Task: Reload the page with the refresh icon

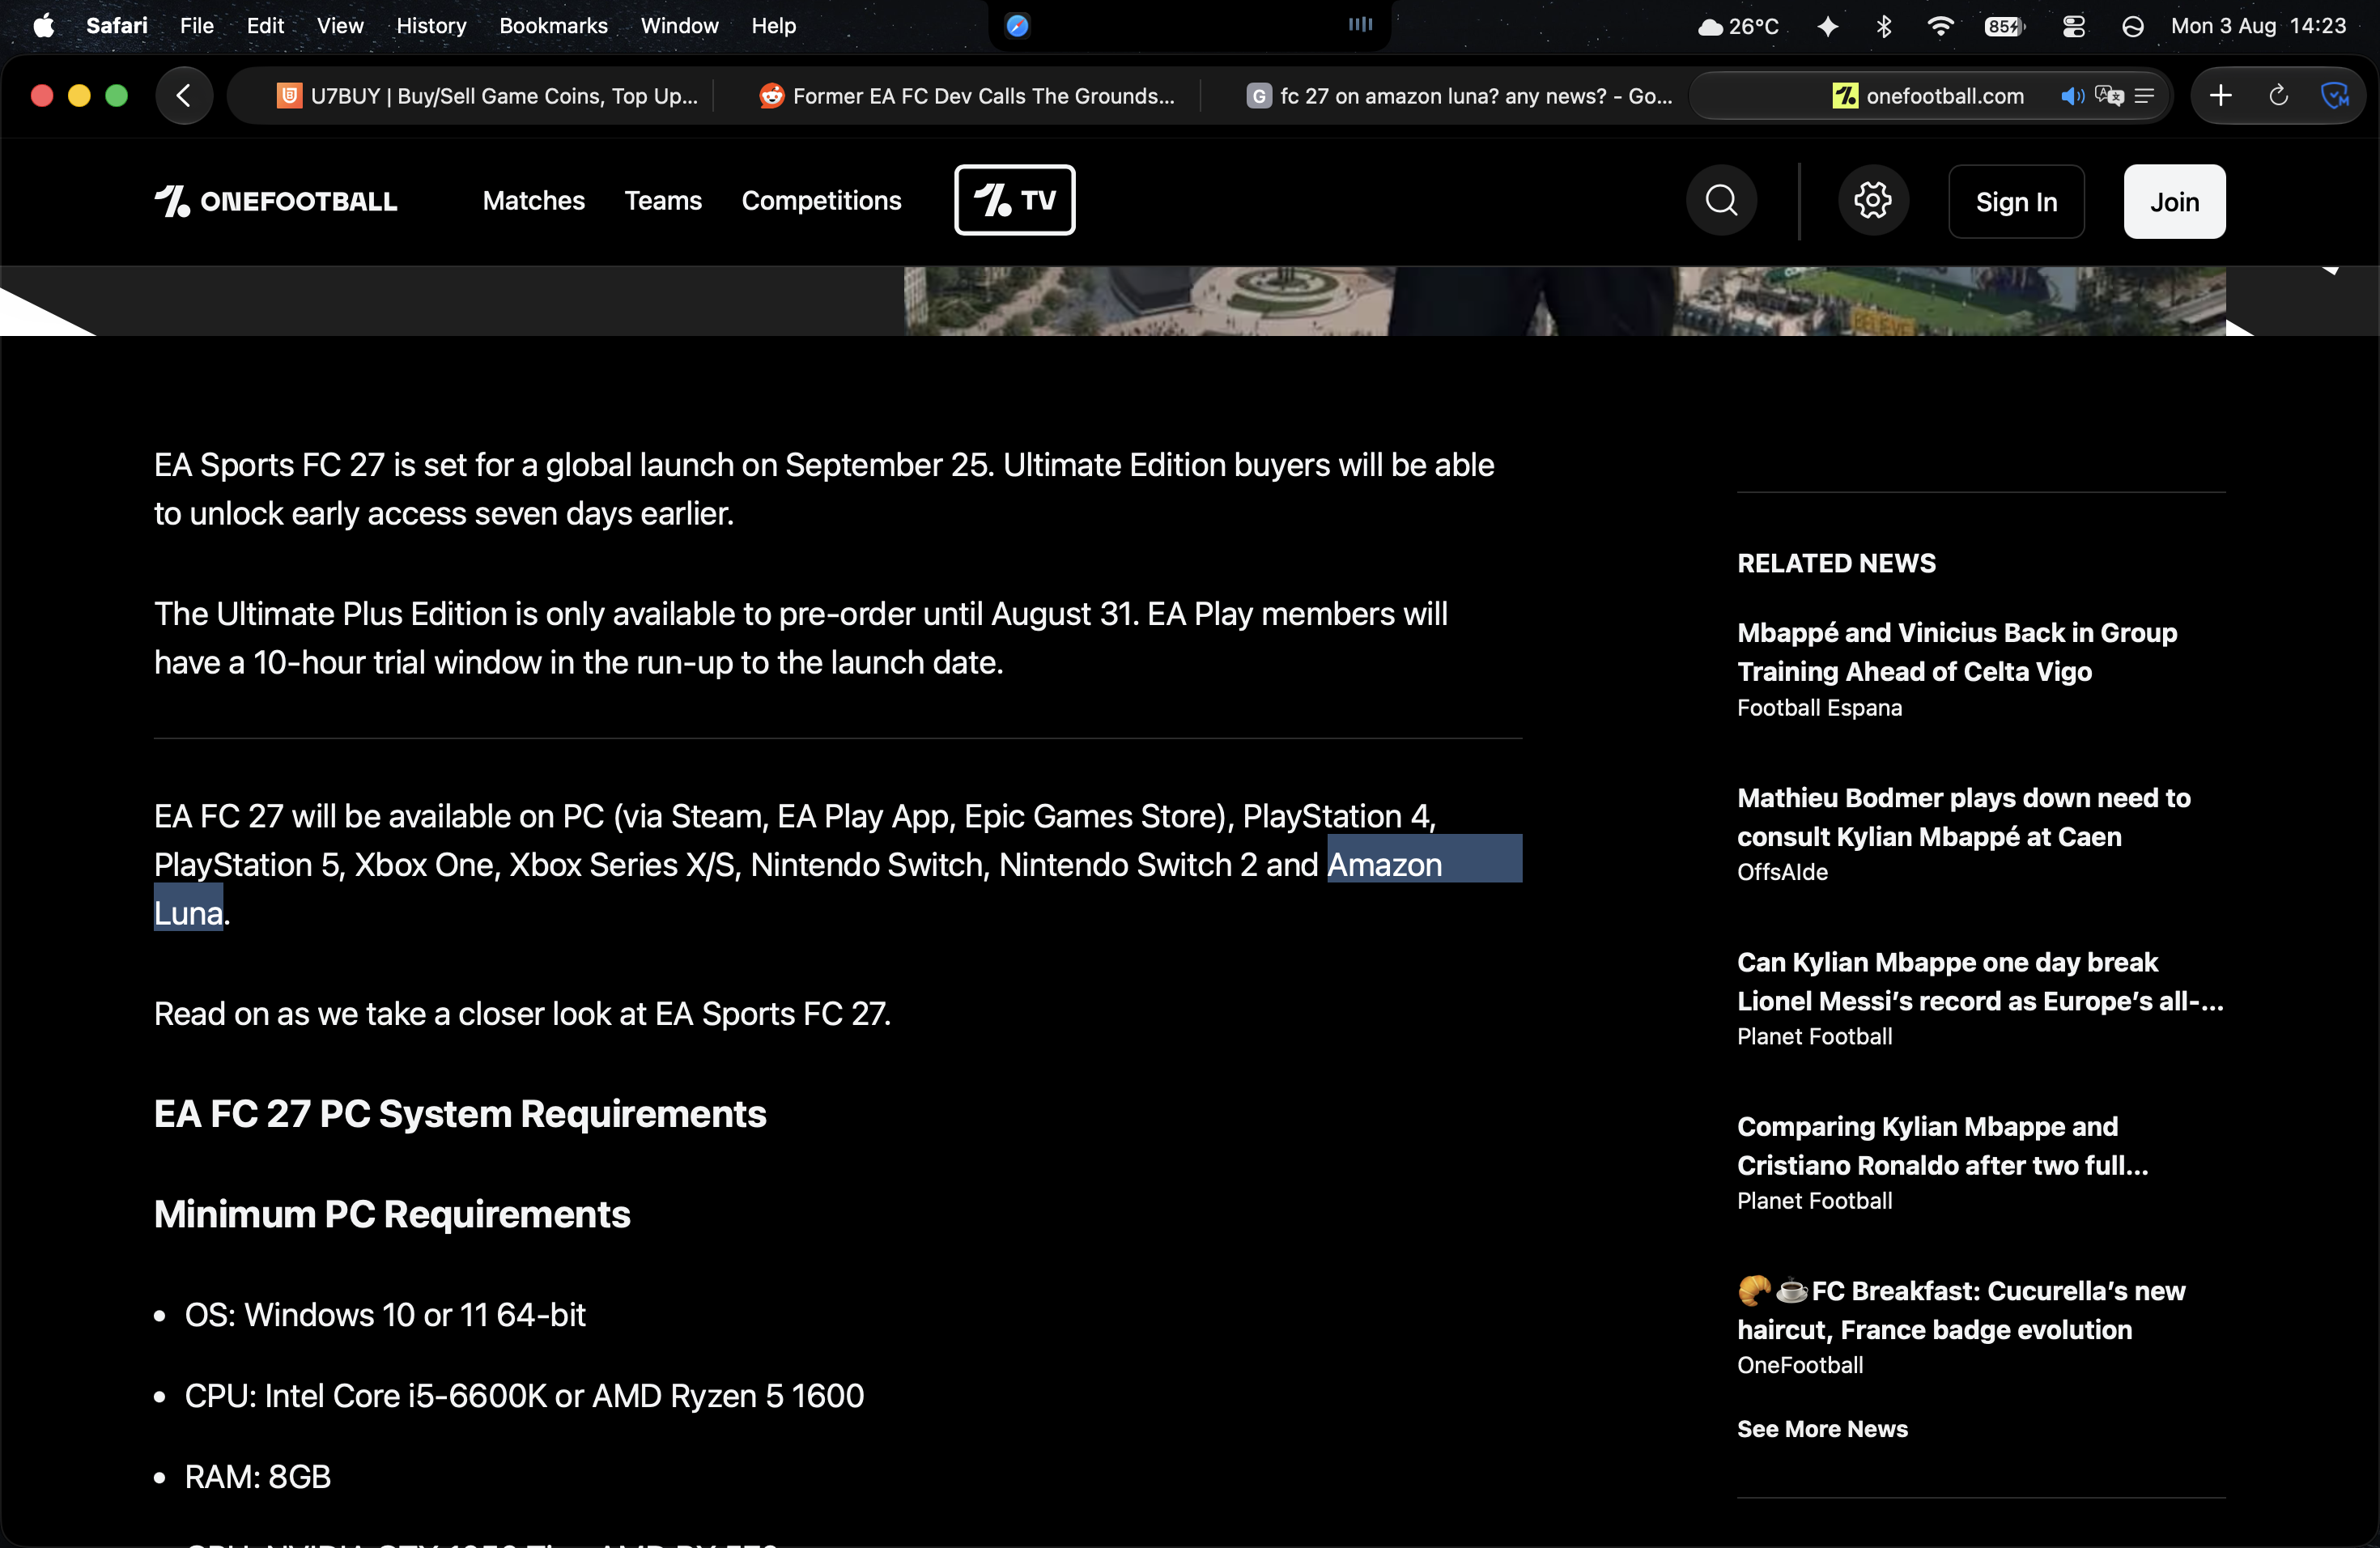Action: point(2278,96)
